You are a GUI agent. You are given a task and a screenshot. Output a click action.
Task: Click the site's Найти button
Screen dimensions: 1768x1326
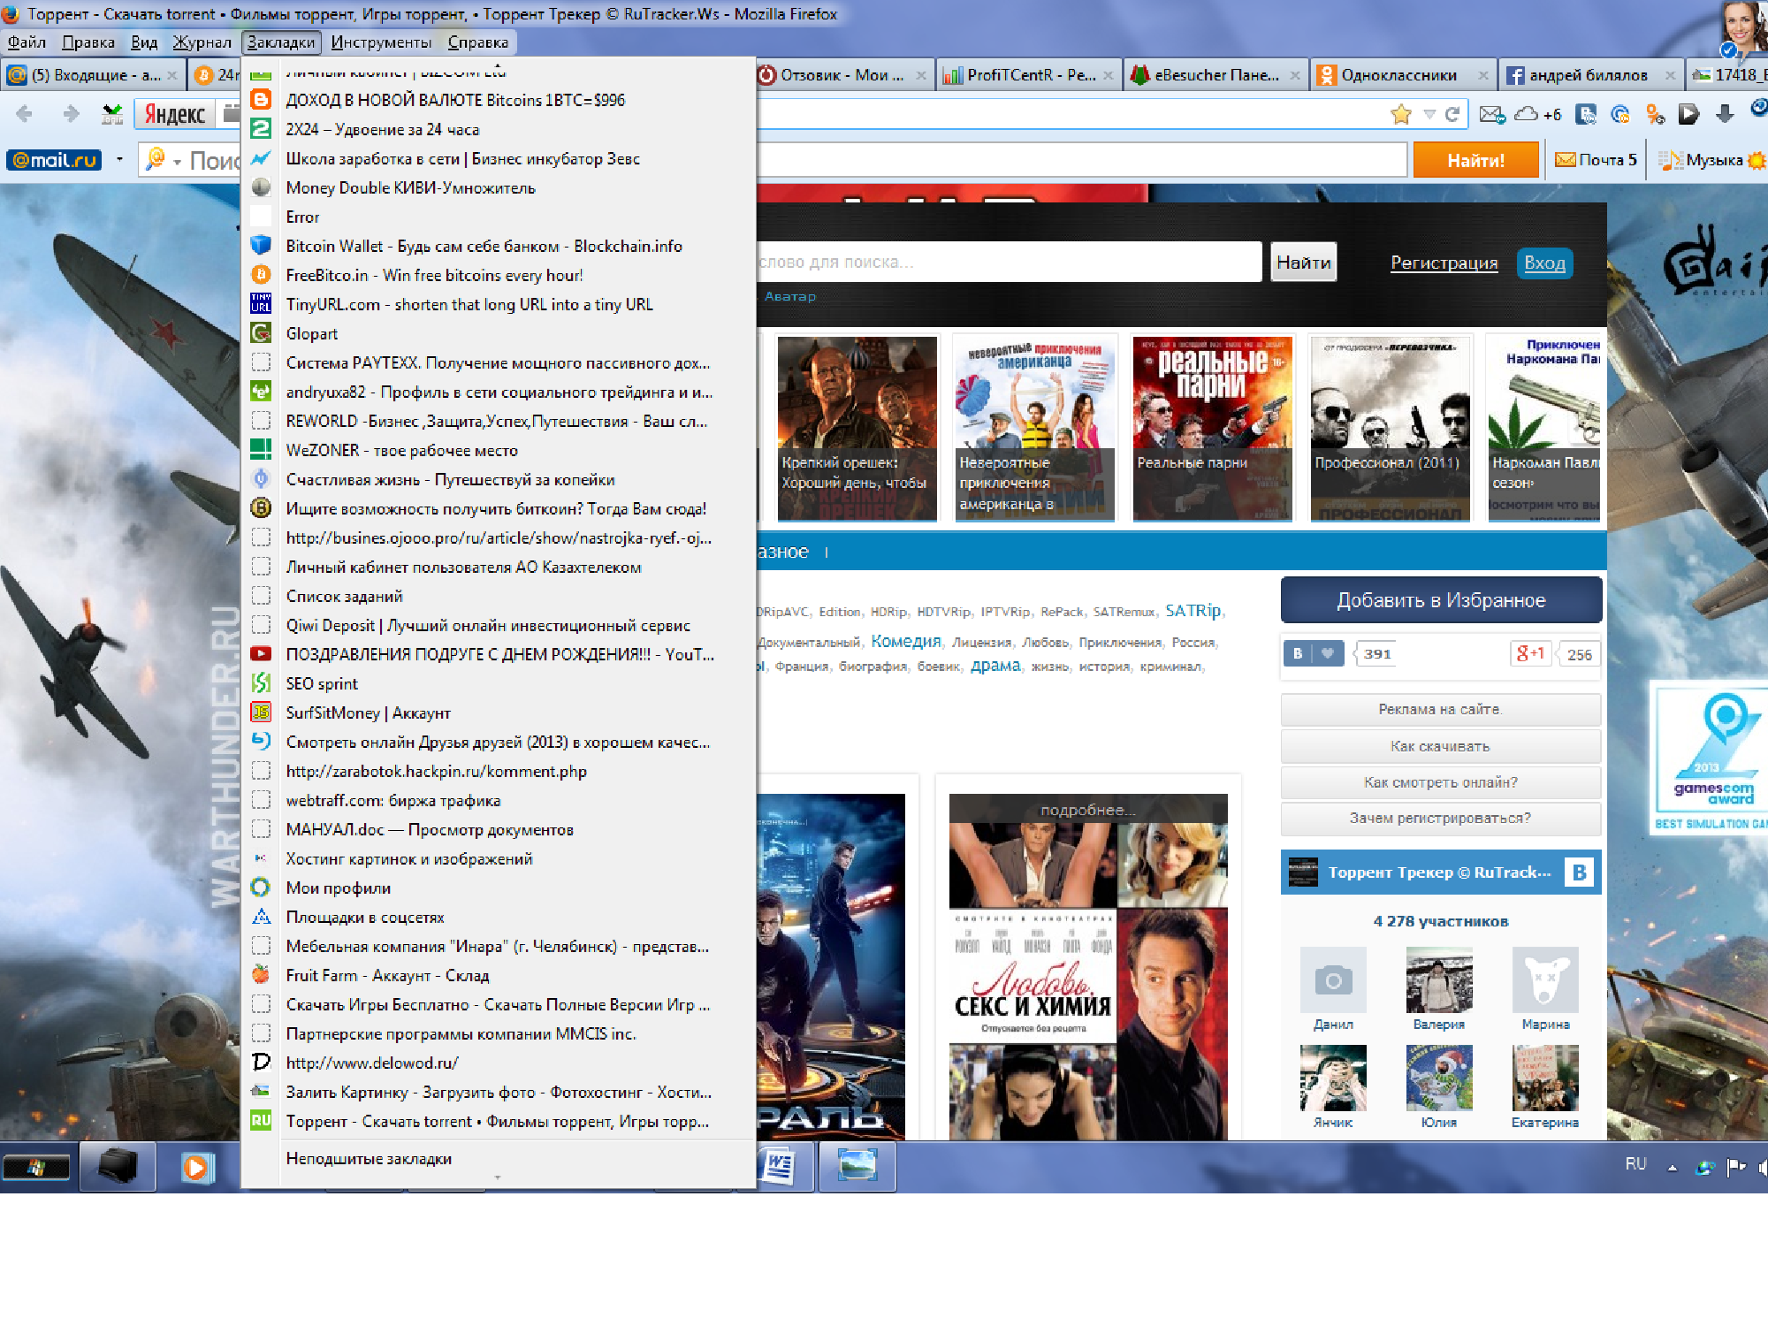point(1303,262)
